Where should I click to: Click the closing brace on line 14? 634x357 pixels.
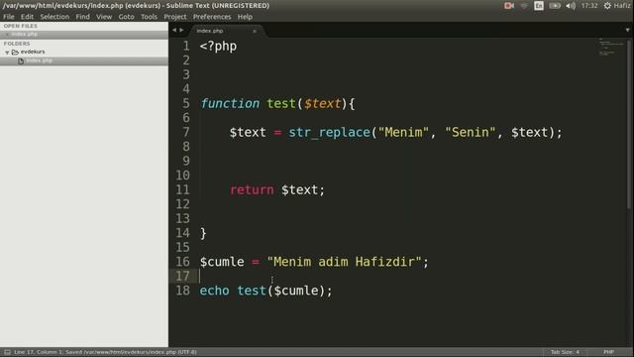[x=203, y=234]
